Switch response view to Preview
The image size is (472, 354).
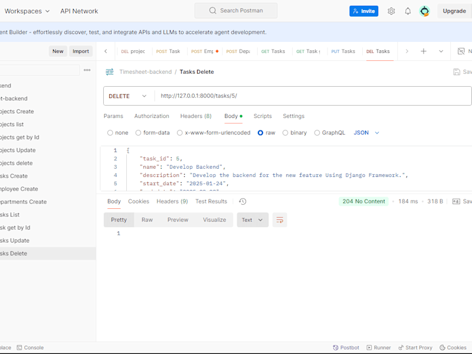(178, 219)
